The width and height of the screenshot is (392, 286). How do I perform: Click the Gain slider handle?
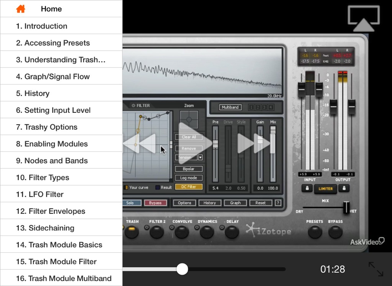click(x=260, y=140)
